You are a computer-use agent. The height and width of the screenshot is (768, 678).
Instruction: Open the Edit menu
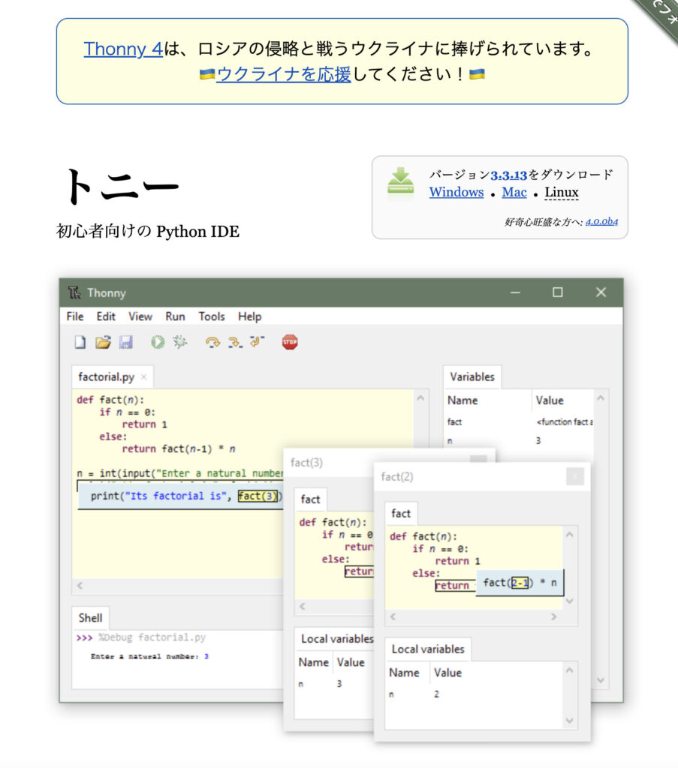click(106, 316)
